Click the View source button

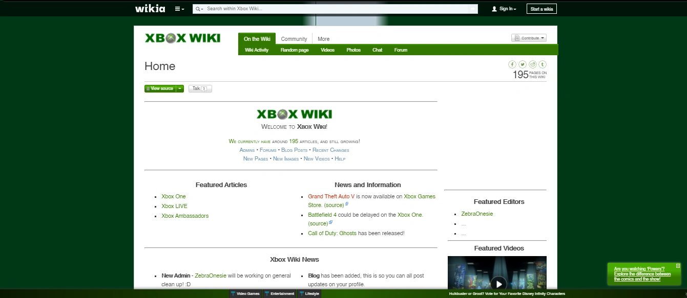pyautogui.click(x=160, y=88)
